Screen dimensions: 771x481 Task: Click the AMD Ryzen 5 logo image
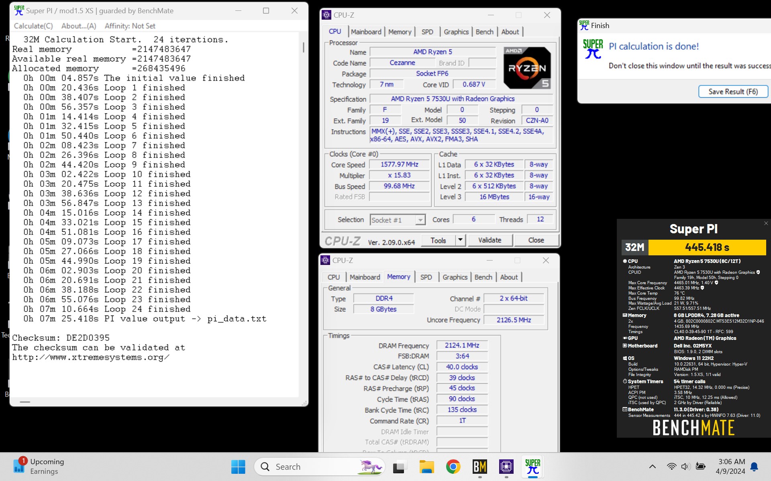click(527, 68)
